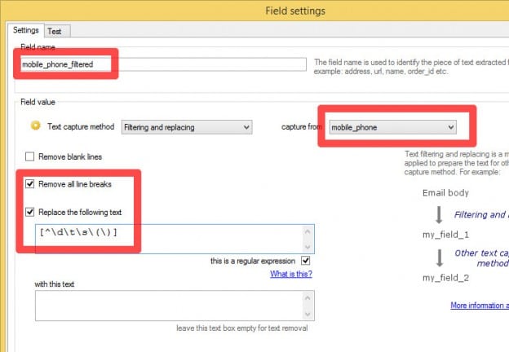Click the my_field_2 text in diagram
The image size is (509, 352).
click(445, 278)
